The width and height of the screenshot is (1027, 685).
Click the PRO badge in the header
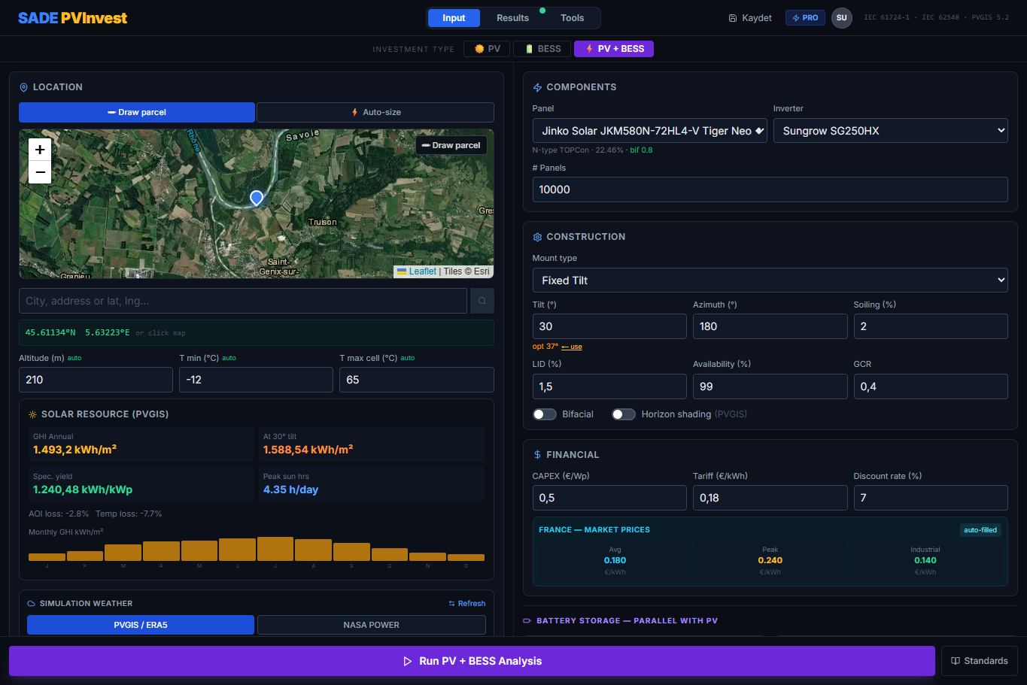[805, 18]
